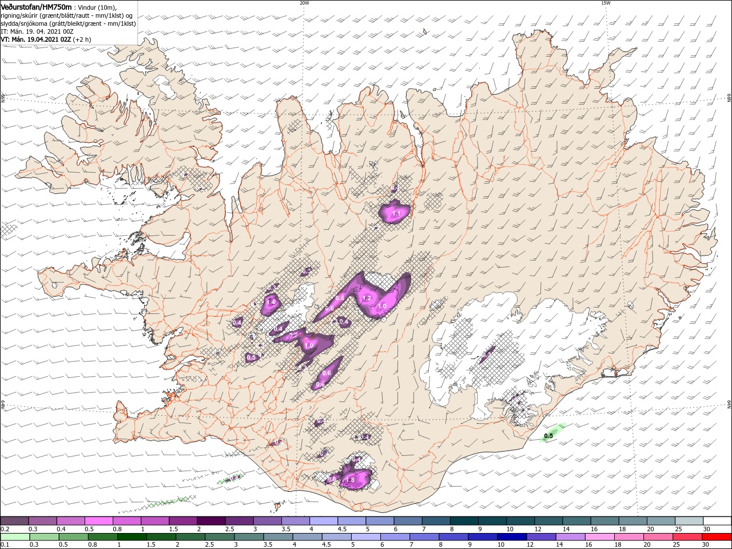Click the 25 label in the upper legend row
This screenshot has height=549, width=732.
pos(679,530)
